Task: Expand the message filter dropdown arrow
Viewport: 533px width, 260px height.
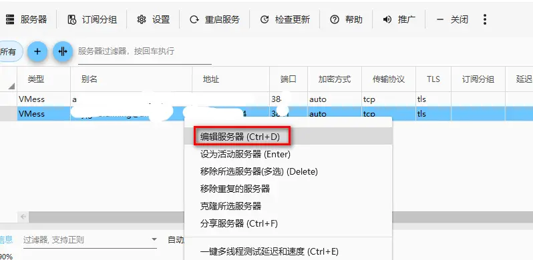Action: [x=154, y=239]
